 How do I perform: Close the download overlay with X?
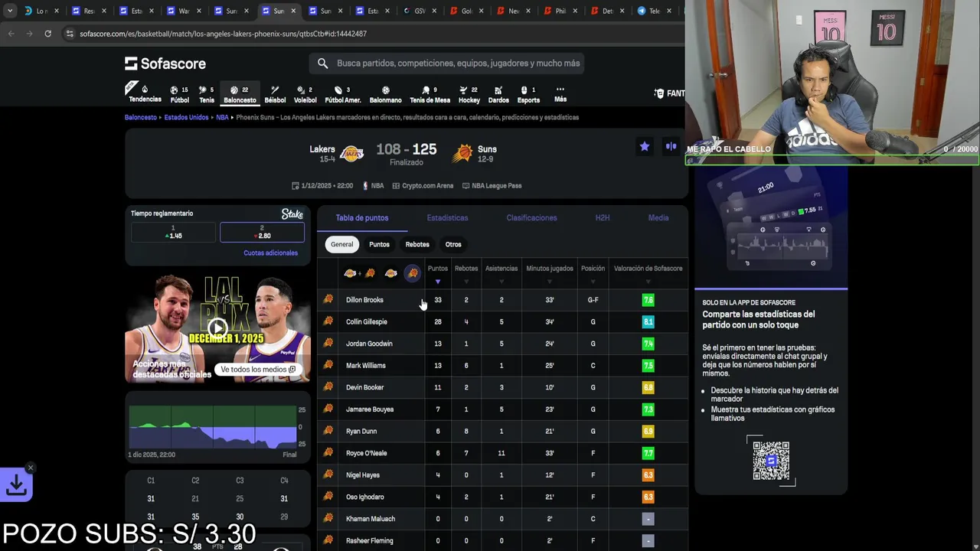coord(31,468)
